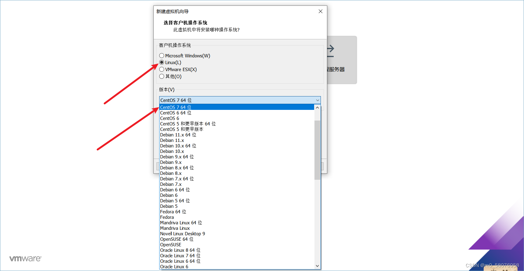Choose VMware ESX(X) as guest OS
Image resolution: width=524 pixels, height=271 pixels.
coord(162,69)
